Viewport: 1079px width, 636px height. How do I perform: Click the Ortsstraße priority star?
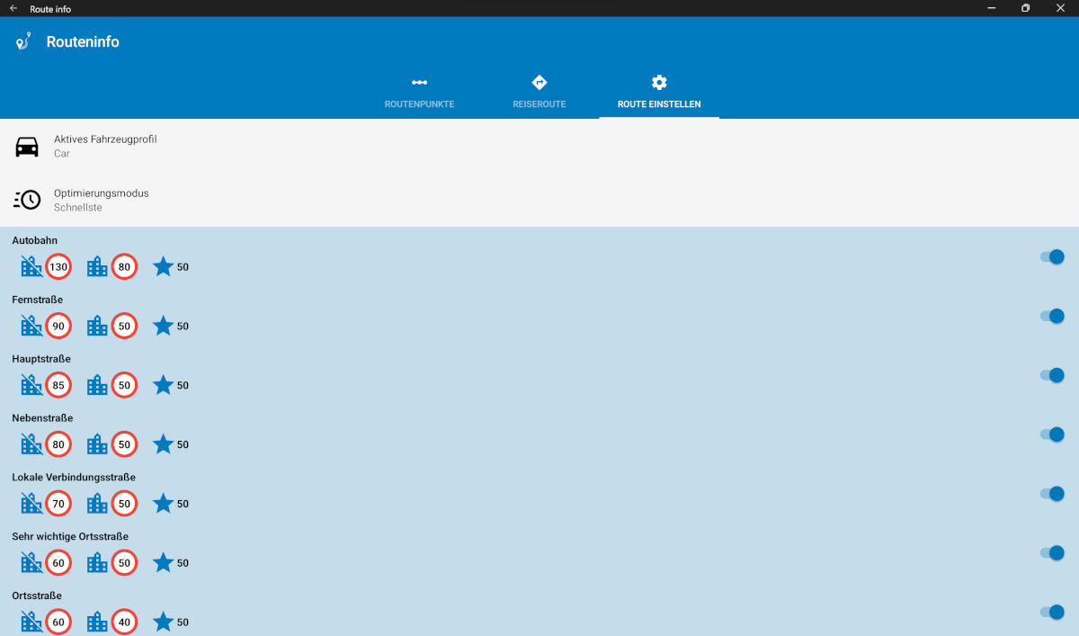163,623
